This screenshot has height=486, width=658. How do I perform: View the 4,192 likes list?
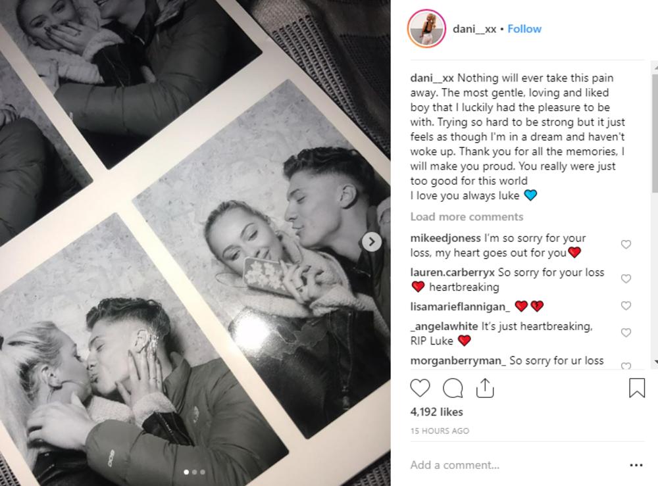pos(436,412)
